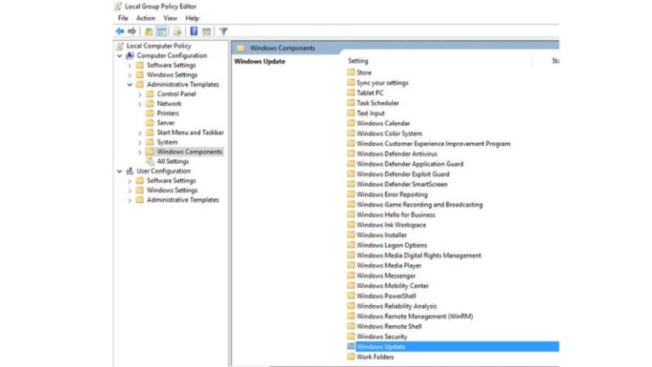652x367 pixels.
Task: Click the Computer Configuration computer icon
Action: pos(130,55)
